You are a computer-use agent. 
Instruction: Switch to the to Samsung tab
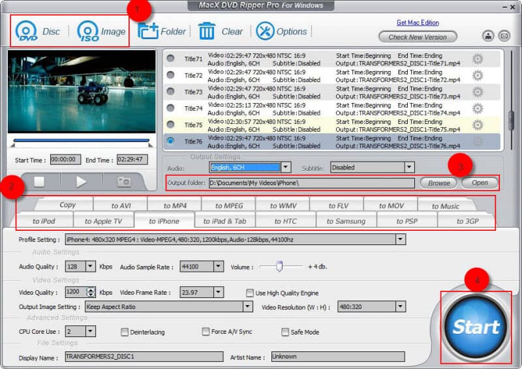346,221
